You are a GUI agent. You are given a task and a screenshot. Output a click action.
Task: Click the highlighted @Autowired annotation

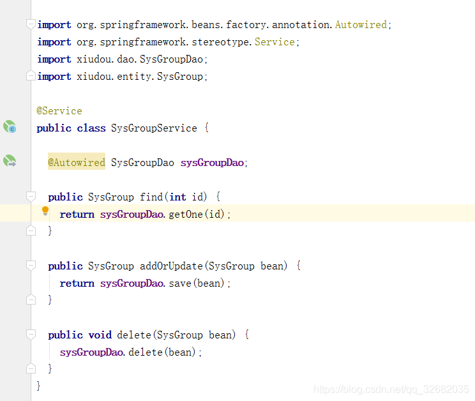(x=77, y=162)
